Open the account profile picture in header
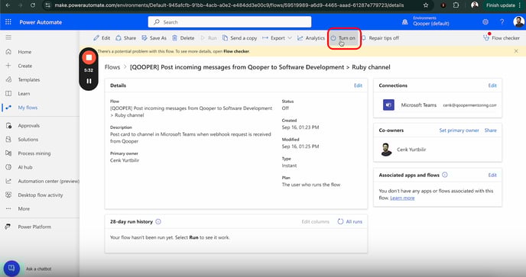526x277 pixels. (x=518, y=22)
